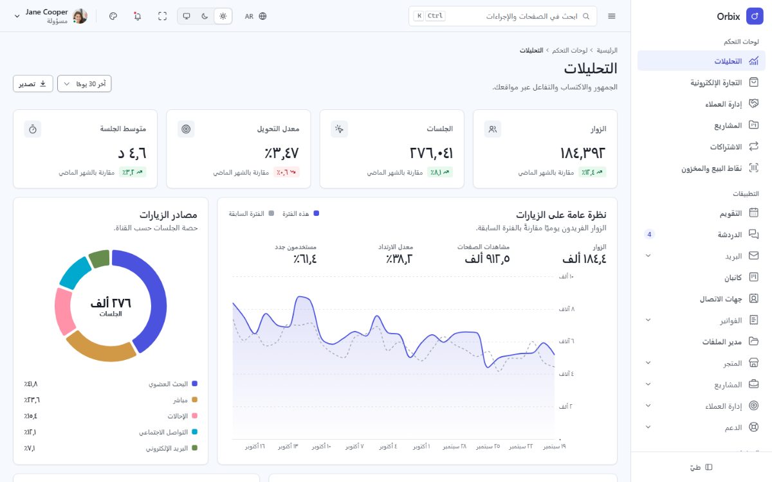Image resolution: width=772 pixels, height=482 pixels.
Task: Click the shopping bag icon for التجارة الإلكترونية
Action: [x=754, y=82]
